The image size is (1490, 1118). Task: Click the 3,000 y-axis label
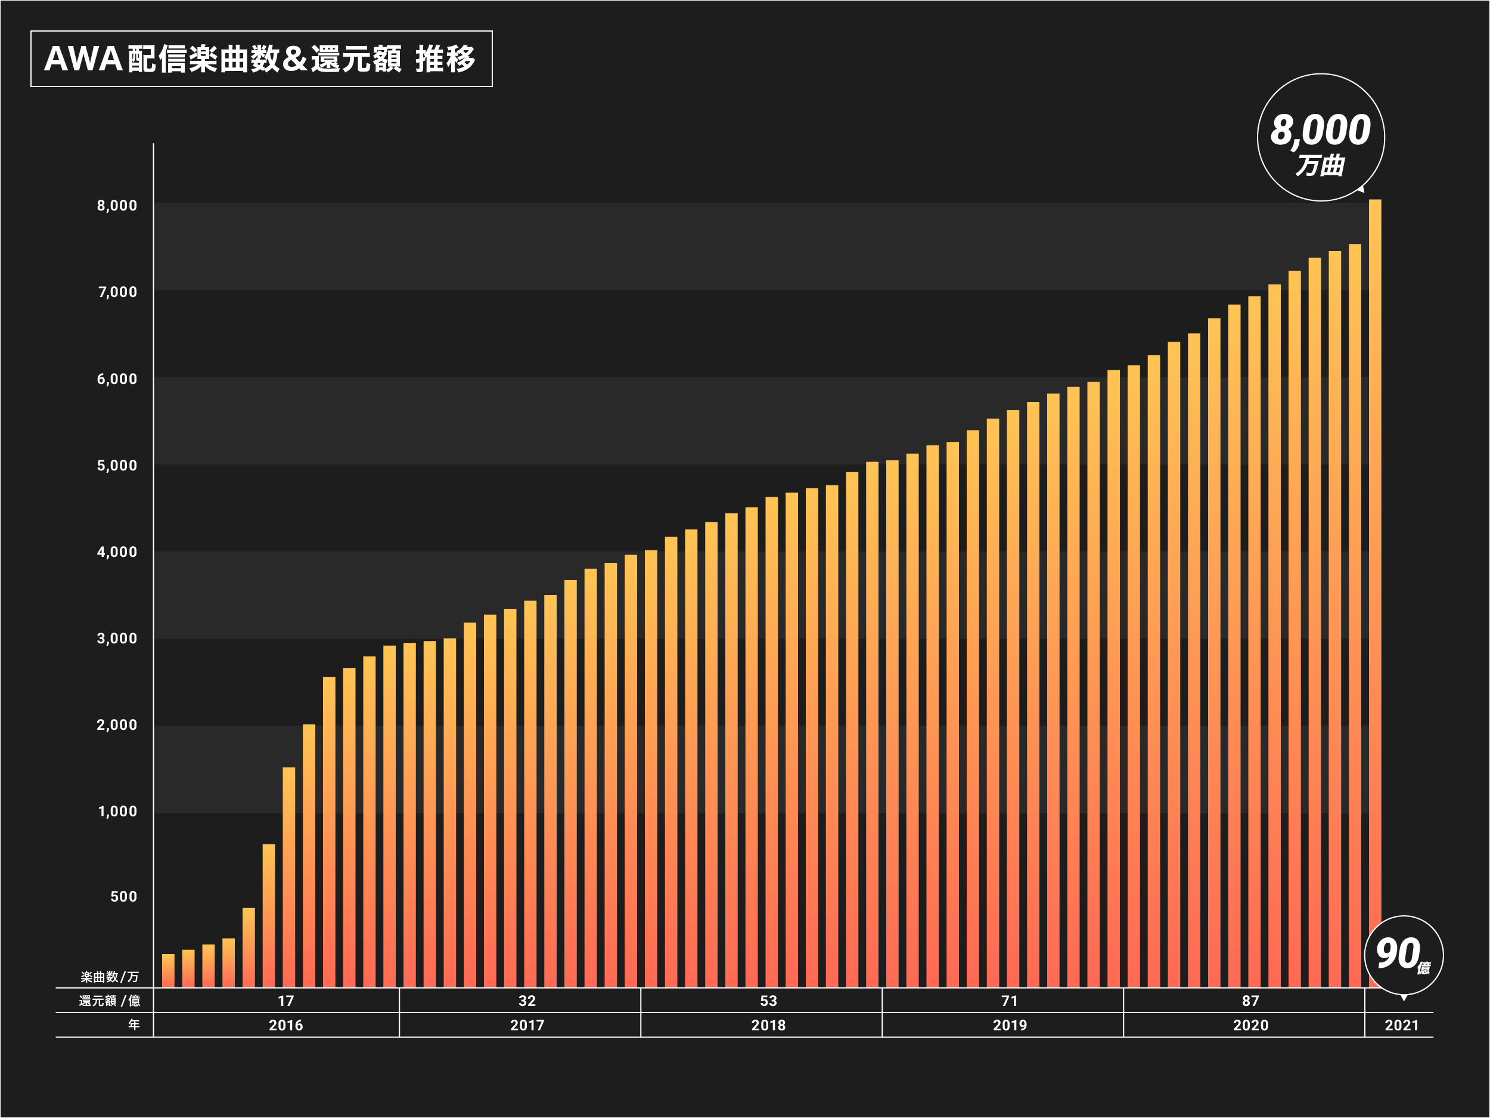[x=117, y=639]
